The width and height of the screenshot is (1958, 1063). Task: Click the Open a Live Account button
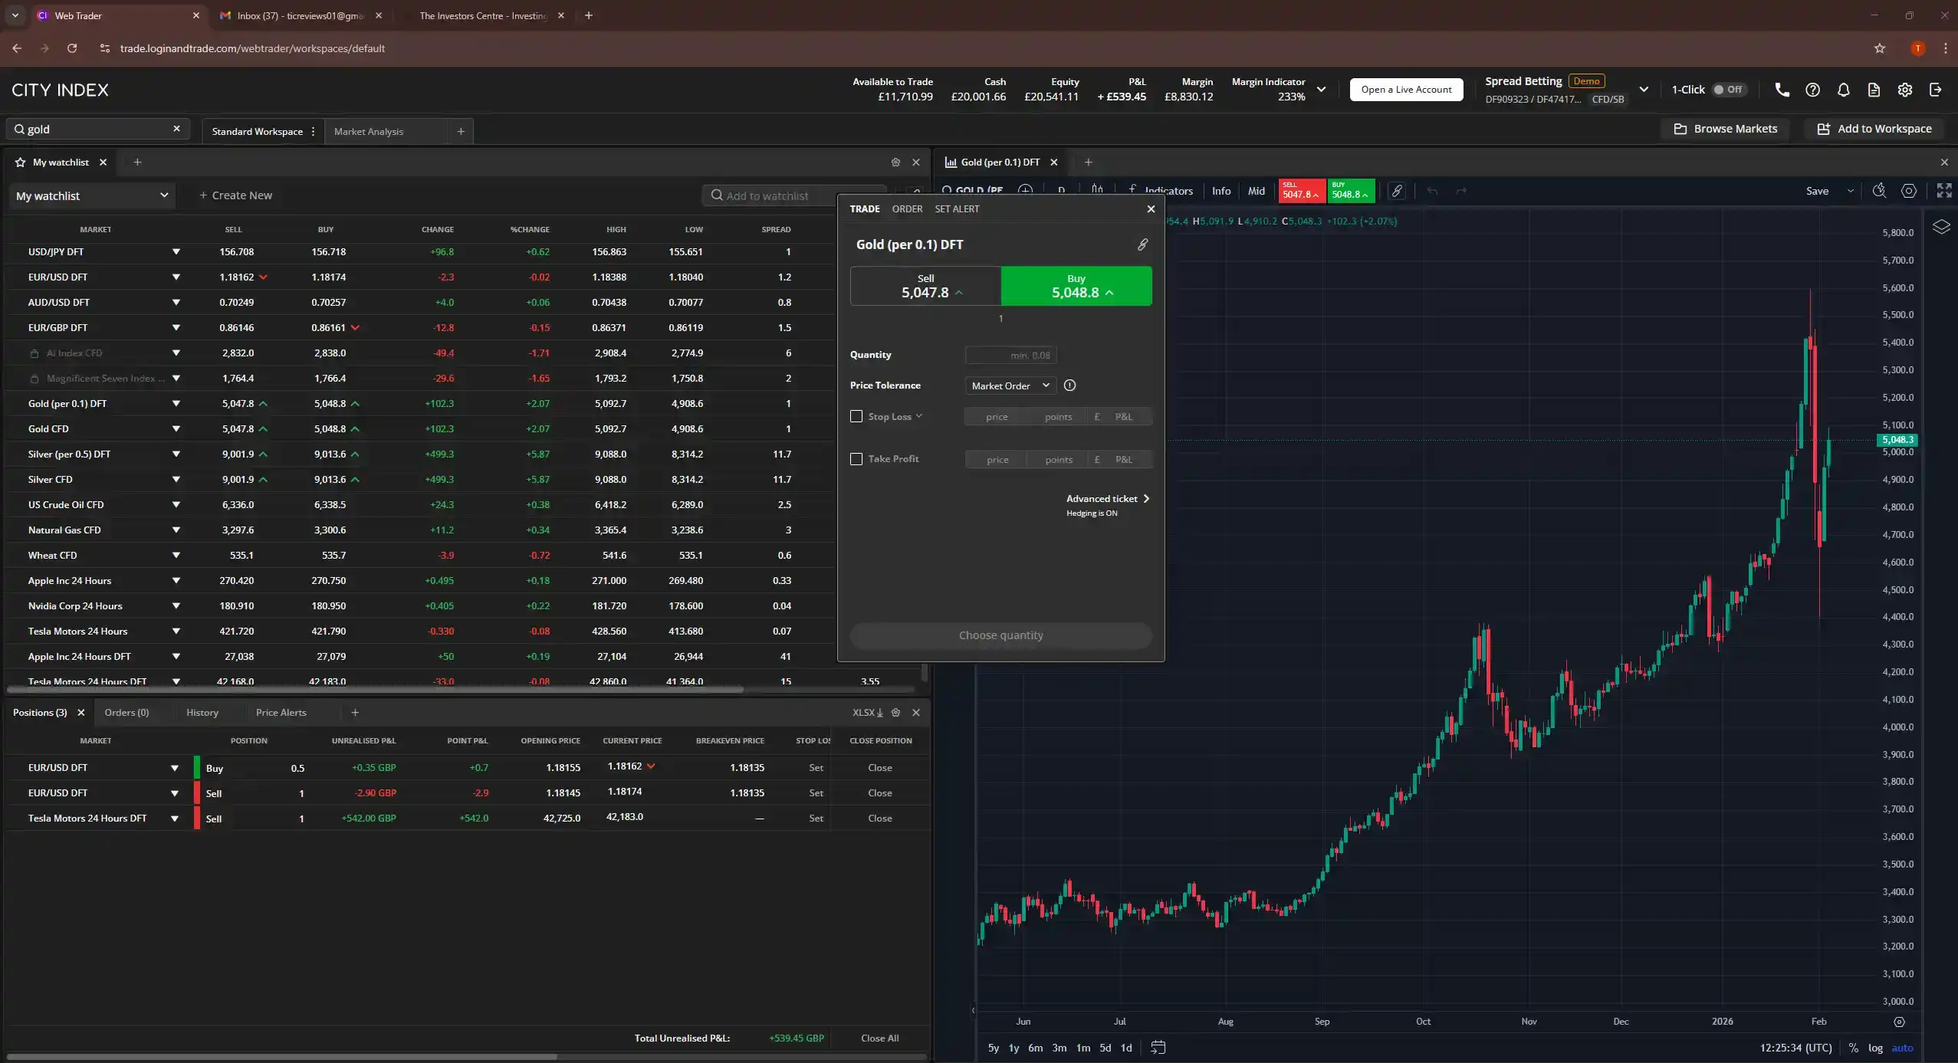click(x=1406, y=89)
